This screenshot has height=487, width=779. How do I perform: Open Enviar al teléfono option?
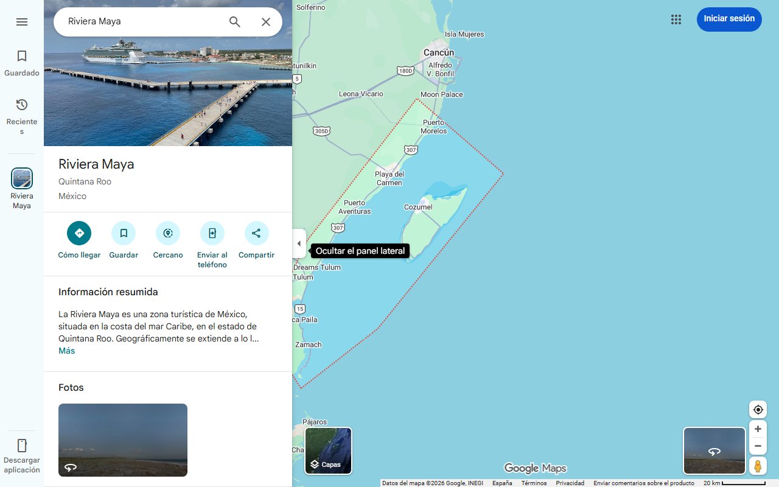212,233
